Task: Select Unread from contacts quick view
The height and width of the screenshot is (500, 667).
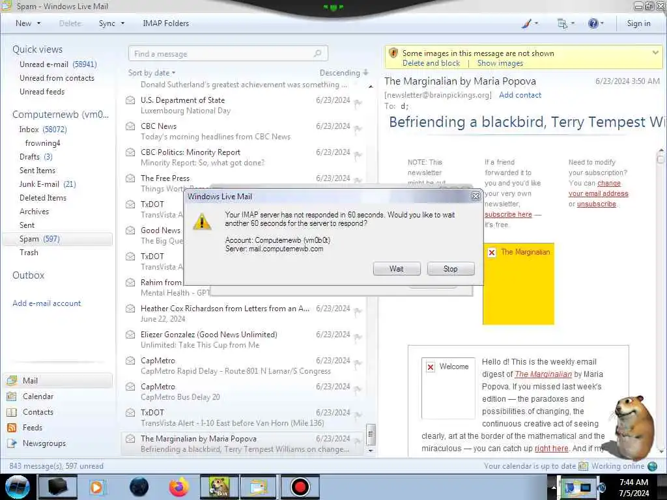Action: click(x=57, y=78)
